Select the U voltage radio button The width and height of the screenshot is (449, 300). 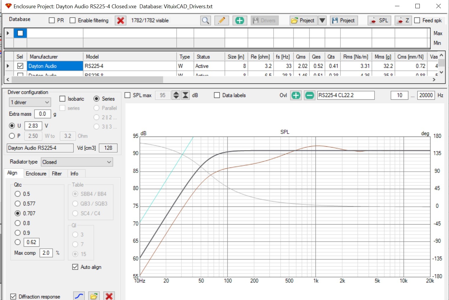click(x=12, y=126)
